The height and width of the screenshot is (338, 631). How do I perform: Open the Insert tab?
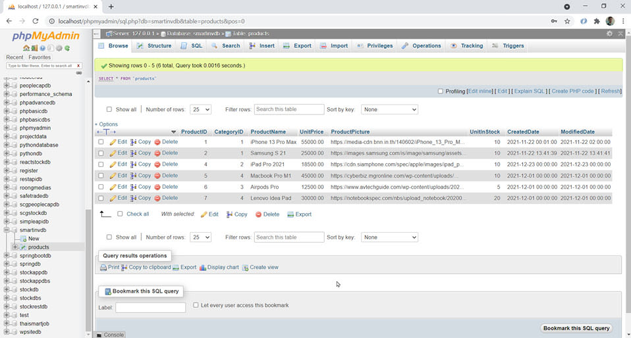[261, 46]
